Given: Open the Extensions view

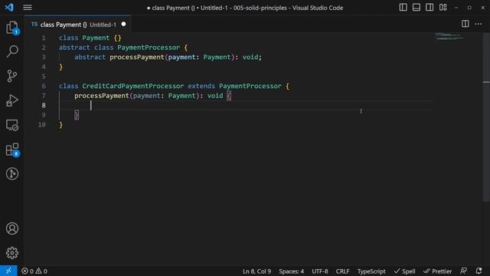Looking at the screenshot, I should (12, 150).
